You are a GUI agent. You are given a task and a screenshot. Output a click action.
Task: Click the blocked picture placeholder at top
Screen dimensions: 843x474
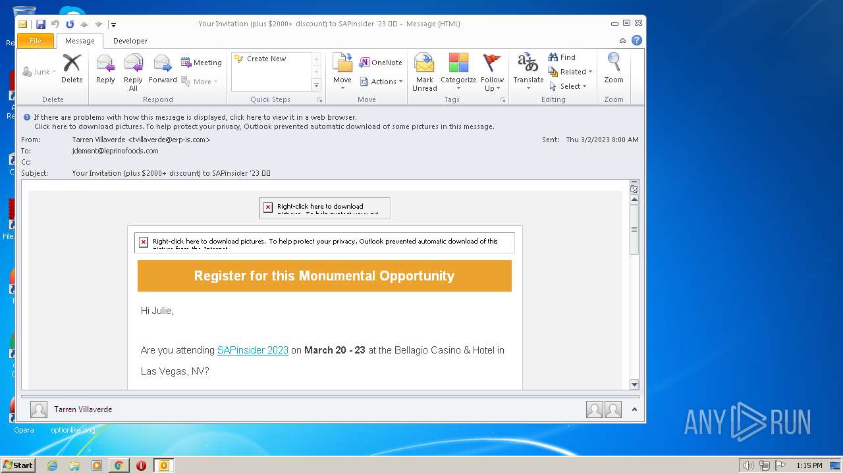pyautogui.click(x=325, y=207)
